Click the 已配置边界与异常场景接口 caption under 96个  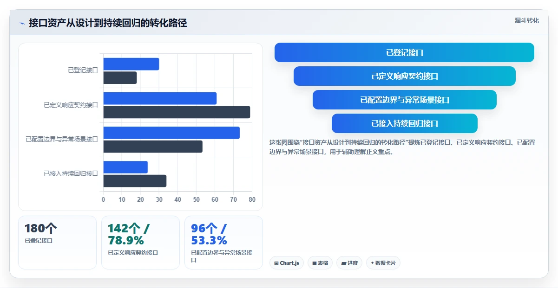[x=222, y=256]
